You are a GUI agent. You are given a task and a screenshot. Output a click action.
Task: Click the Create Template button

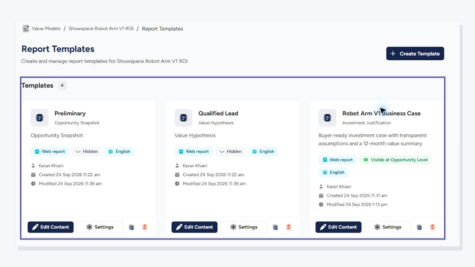415,53
